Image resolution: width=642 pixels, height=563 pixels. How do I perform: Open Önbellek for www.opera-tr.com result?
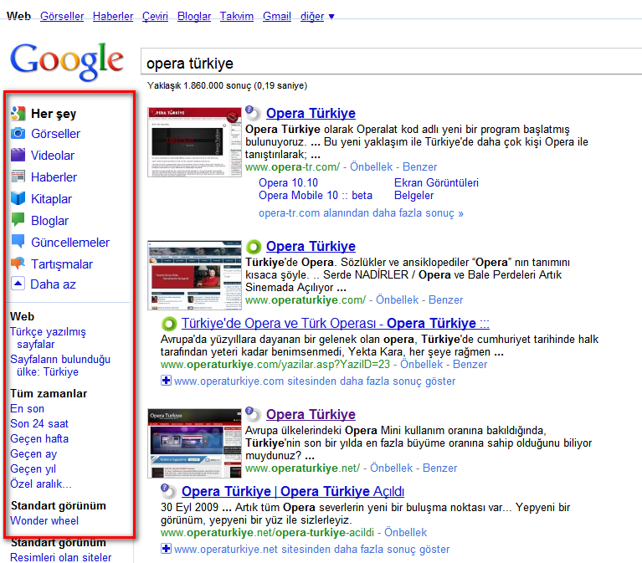pos(372,167)
